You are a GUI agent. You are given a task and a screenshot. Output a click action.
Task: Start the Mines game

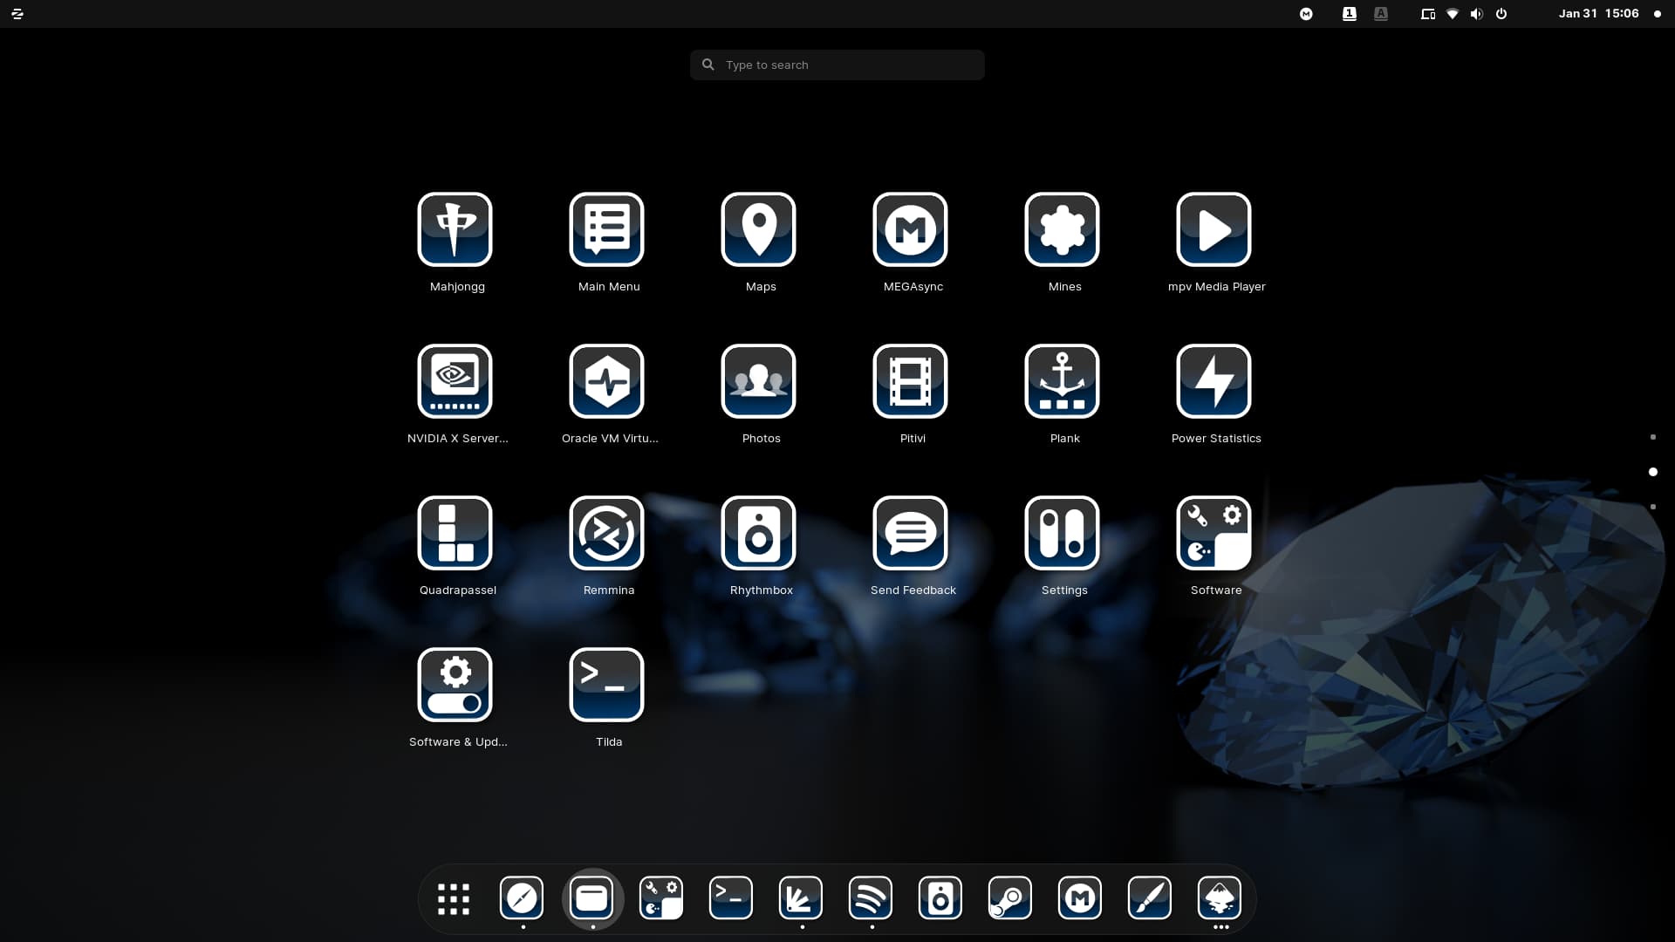(1063, 229)
